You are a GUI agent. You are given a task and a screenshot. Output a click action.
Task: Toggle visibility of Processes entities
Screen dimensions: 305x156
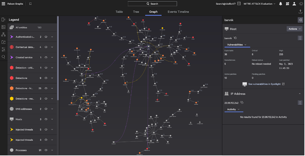coord(46,150)
